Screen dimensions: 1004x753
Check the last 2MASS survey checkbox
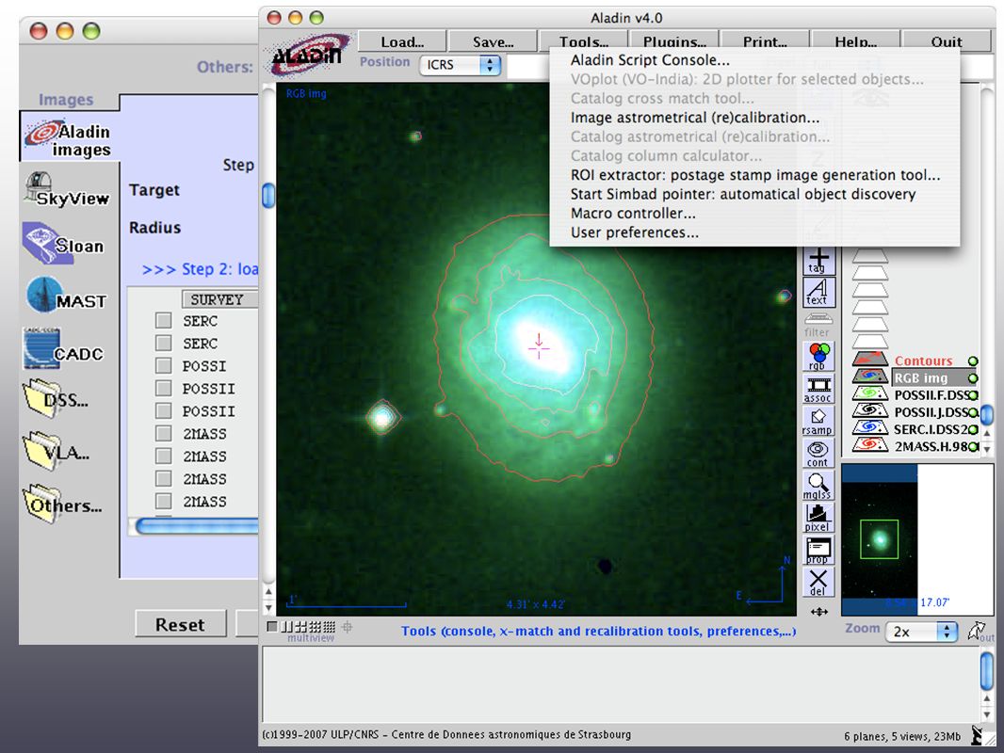(164, 501)
